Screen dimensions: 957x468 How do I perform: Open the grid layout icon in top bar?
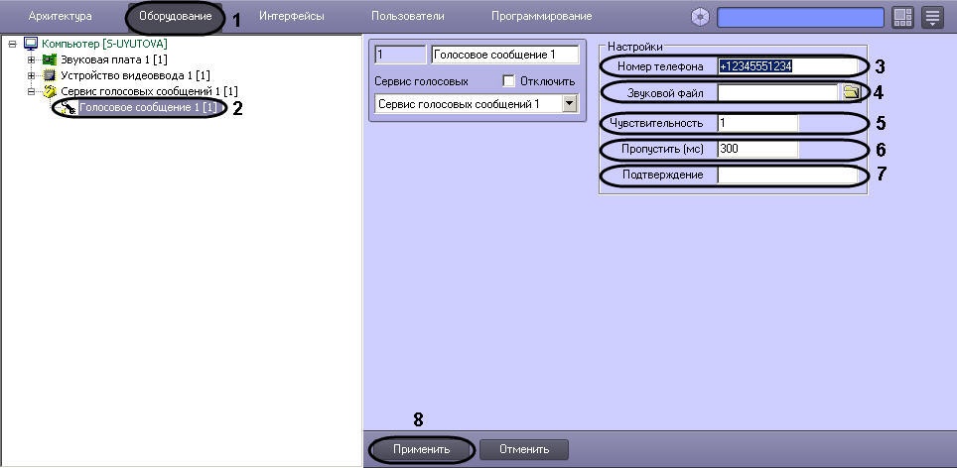902,17
